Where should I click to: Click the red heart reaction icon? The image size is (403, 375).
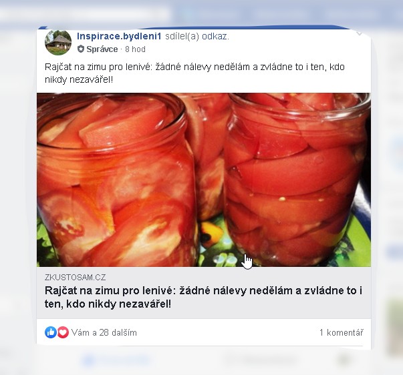pos(63,332)
